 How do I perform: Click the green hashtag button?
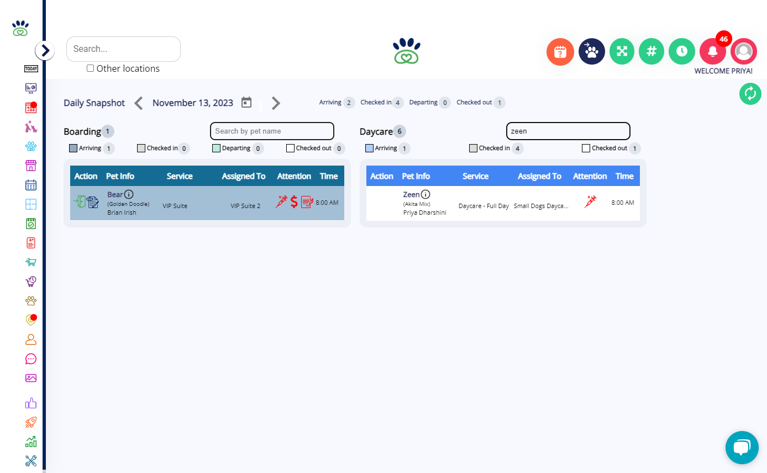pyautogui.click(x=652, y=51)
